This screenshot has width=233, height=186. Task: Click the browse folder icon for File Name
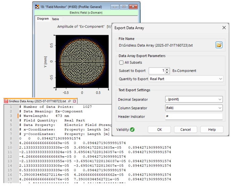coord(219,45)
